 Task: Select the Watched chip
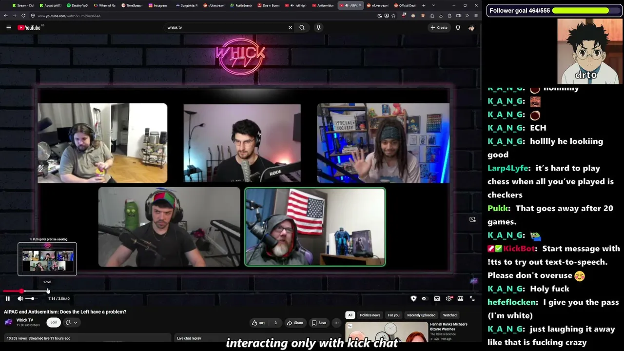(x=450, y=315)
